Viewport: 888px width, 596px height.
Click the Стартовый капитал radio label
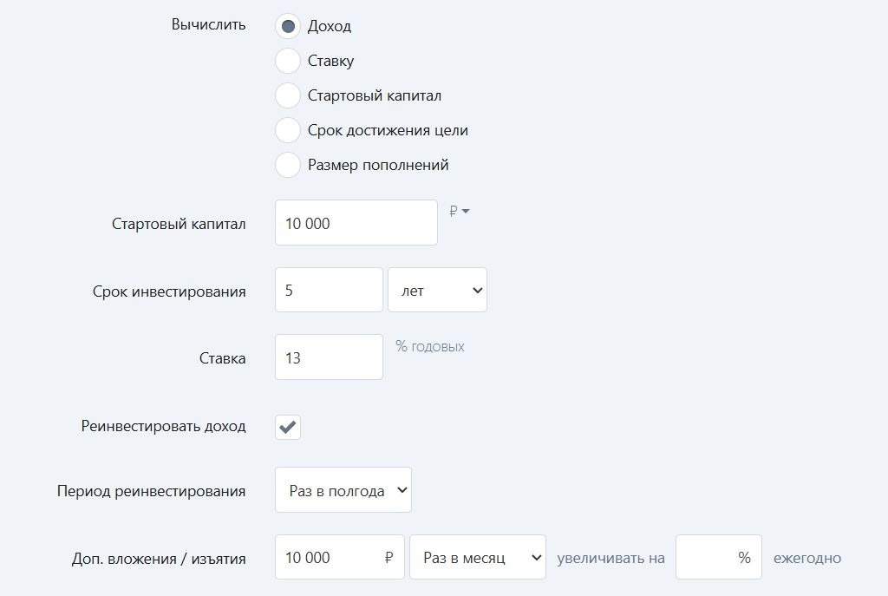coord(375,95)
